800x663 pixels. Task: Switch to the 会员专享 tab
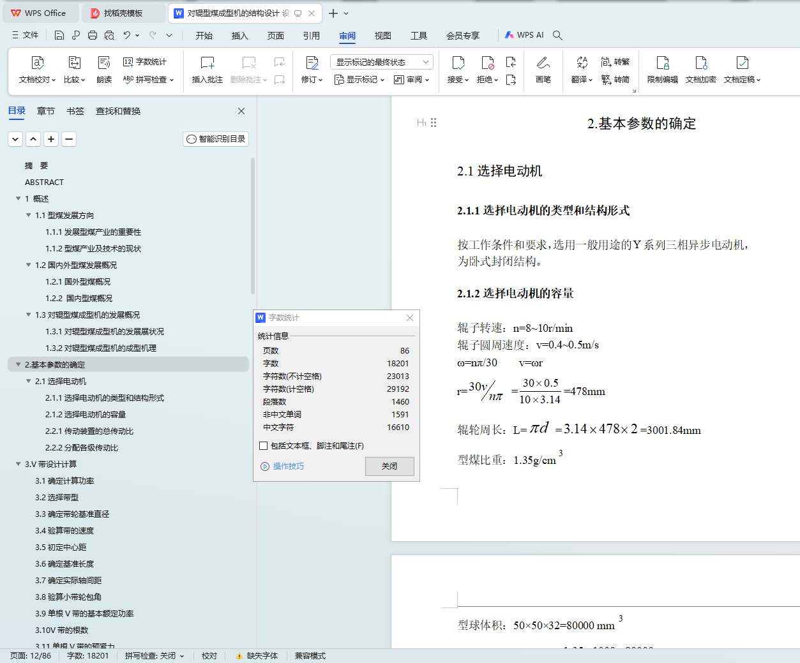pos(463,36)
